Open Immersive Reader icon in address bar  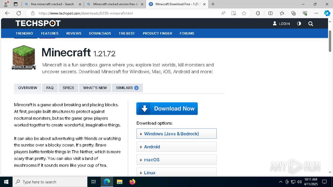point(234,13)
